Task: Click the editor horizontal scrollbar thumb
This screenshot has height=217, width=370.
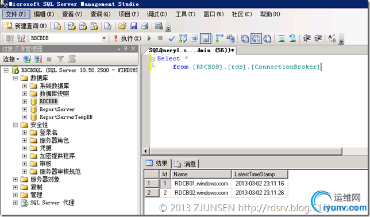Action: click(246, 151)
